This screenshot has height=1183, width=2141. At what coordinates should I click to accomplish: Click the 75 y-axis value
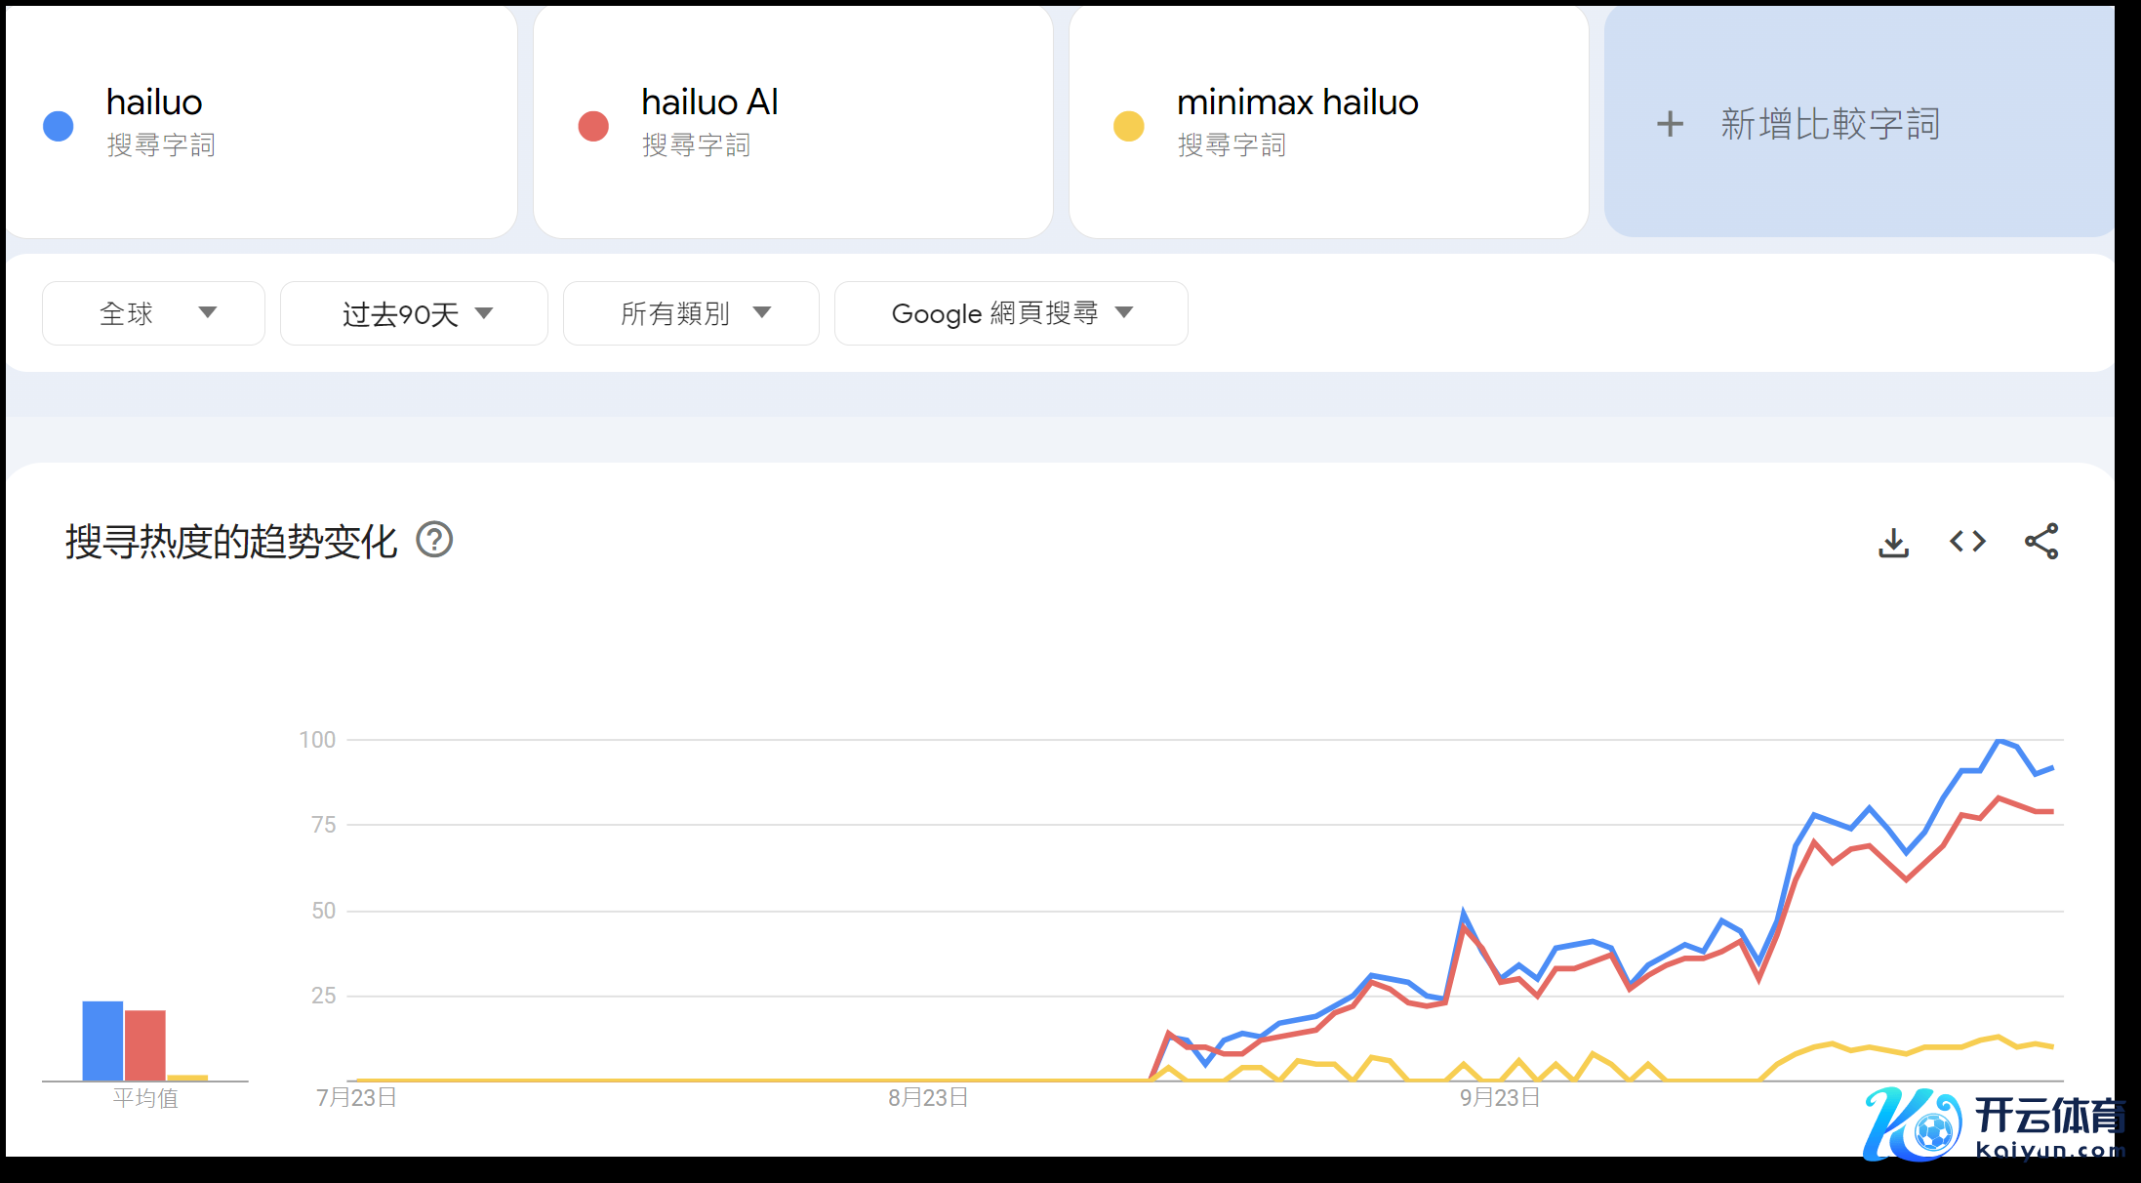click(x=323, y=825)
